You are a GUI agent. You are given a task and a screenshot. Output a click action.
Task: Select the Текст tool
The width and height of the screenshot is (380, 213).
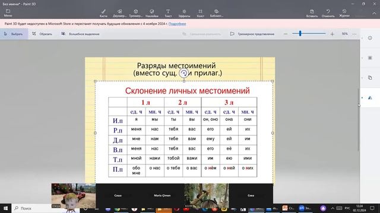(x=168, y=13)
